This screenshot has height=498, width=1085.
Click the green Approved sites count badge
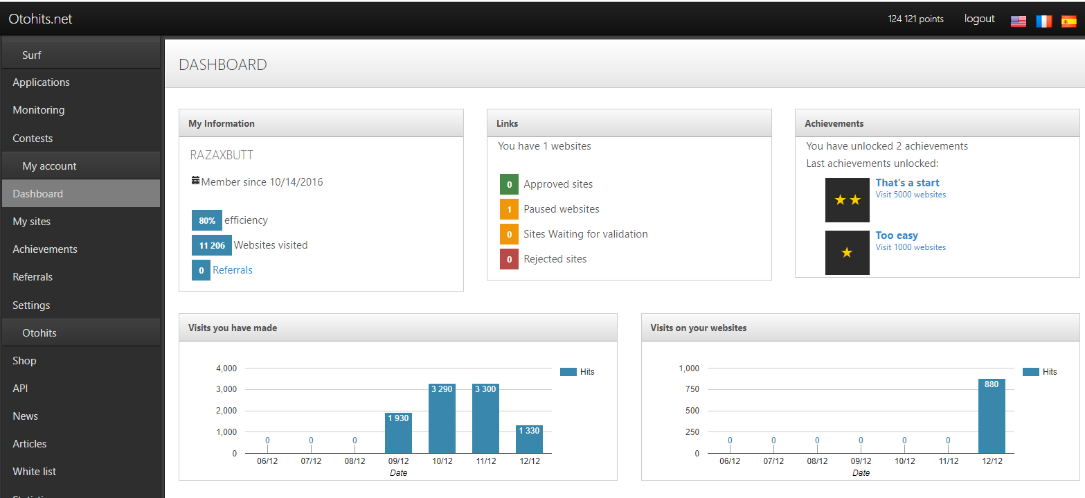(509, 185)
